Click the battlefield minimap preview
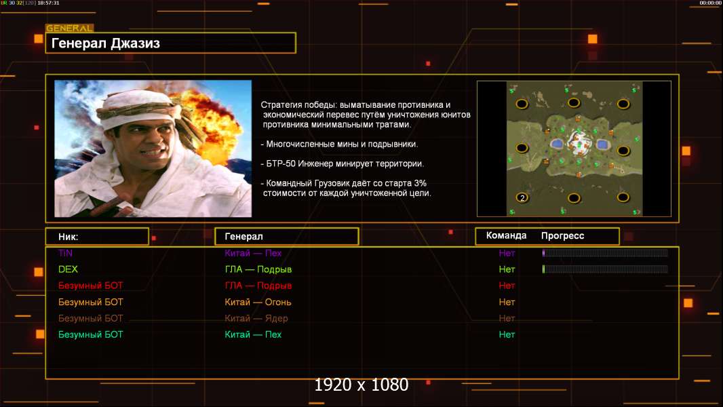Screen dimensions: 723x407 pyautogui.click(x=574, y=149)
